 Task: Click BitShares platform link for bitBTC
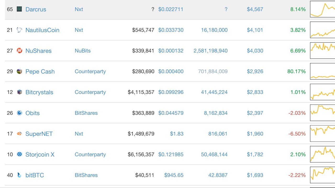coord(86,175)
